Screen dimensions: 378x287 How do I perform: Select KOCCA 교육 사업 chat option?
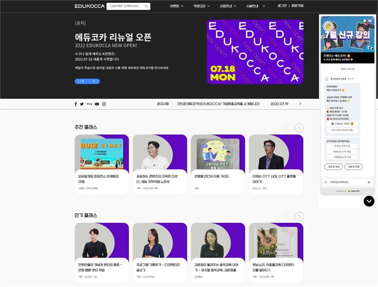coord(342,151)
